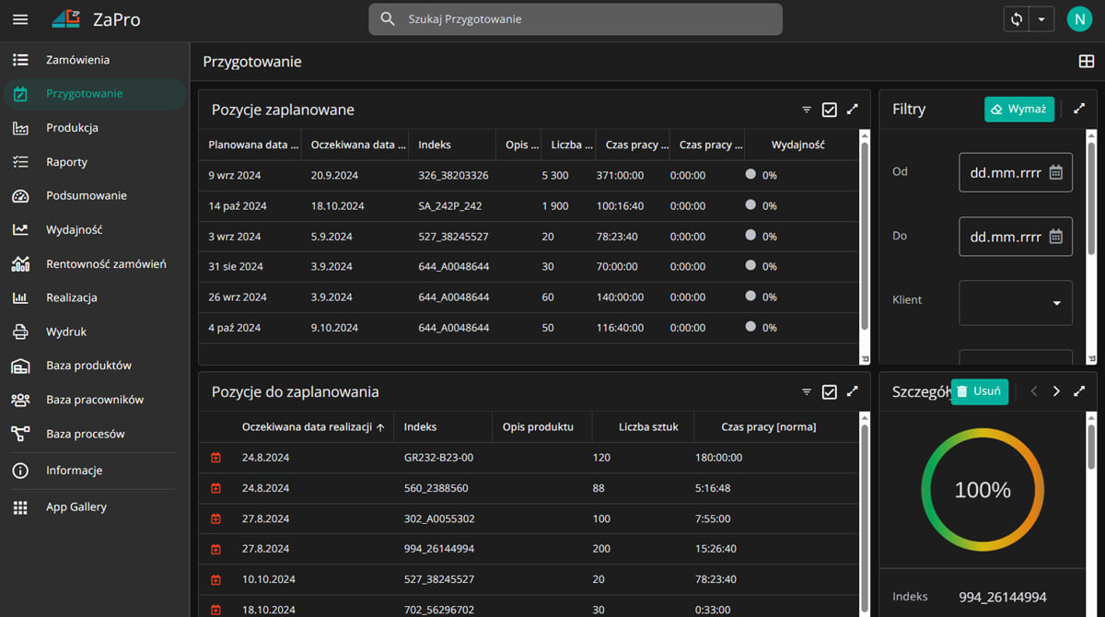Open filter icon in Pozycje zaplanowane panel
This screenshot has height=617, width=1105.
point(807,110)
